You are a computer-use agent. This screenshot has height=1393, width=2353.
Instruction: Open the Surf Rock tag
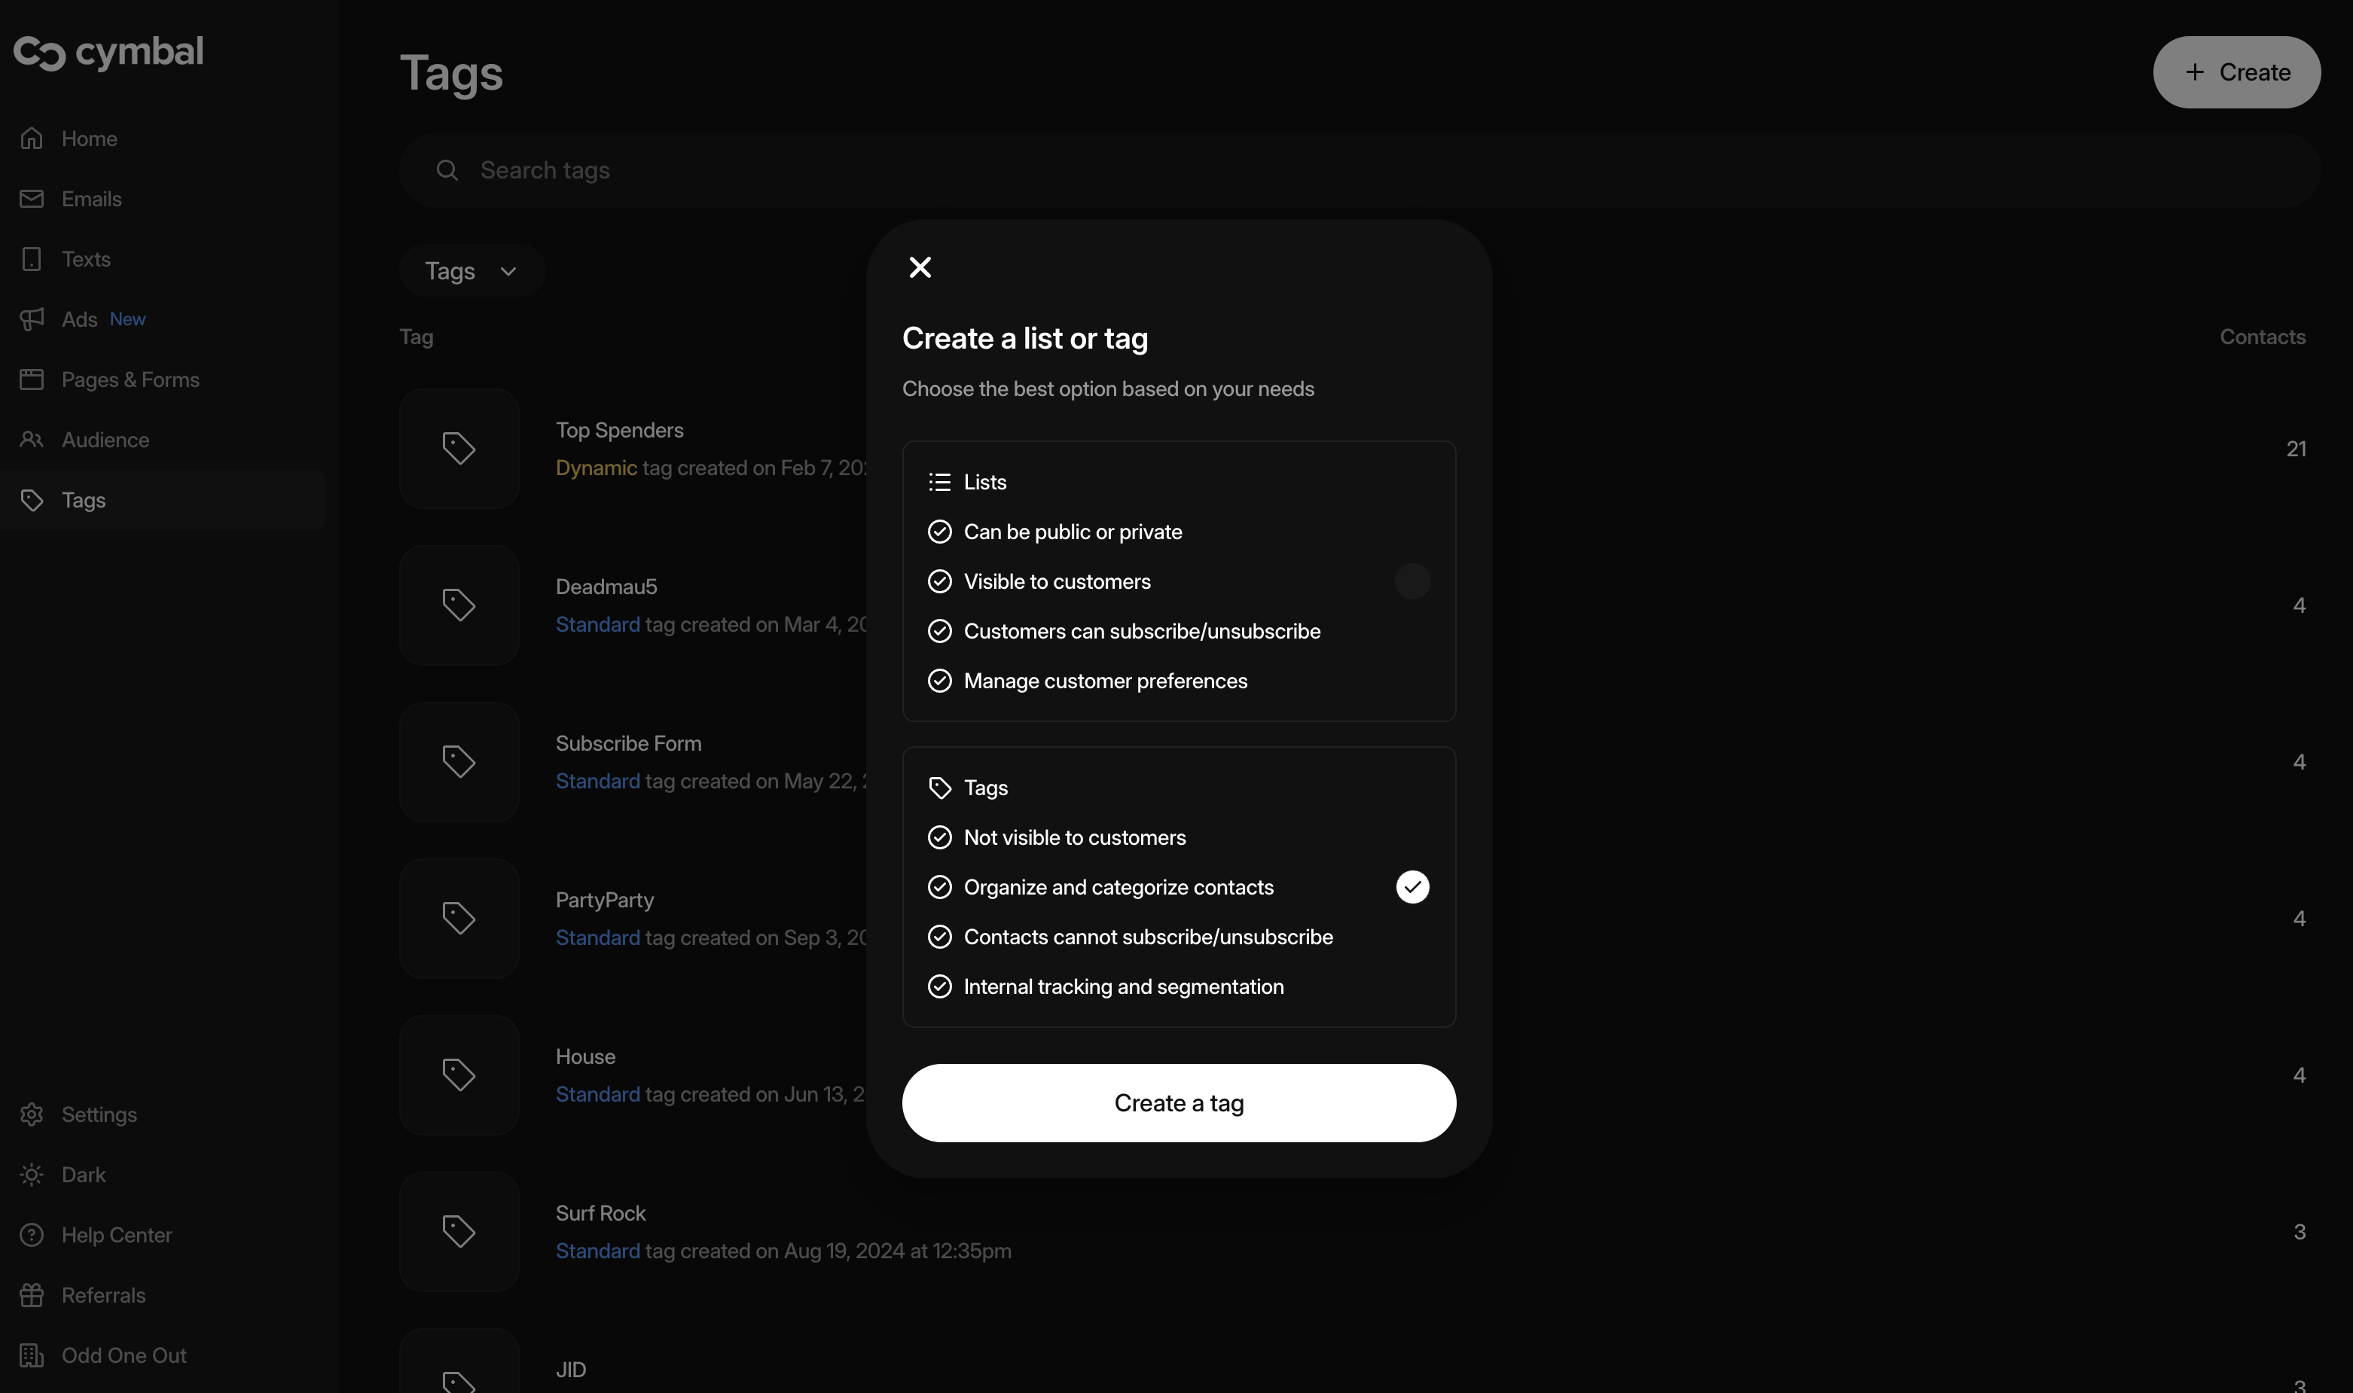pyautogui.click(x=600, y=1213)
